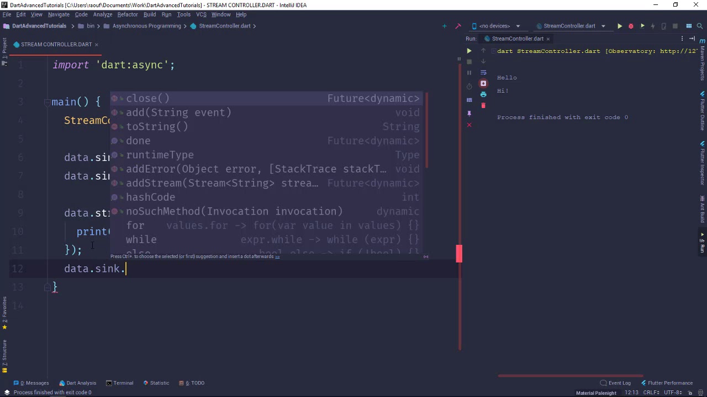
Task: Move up stack trace arrow in Run panel
Action: point(483,51)
